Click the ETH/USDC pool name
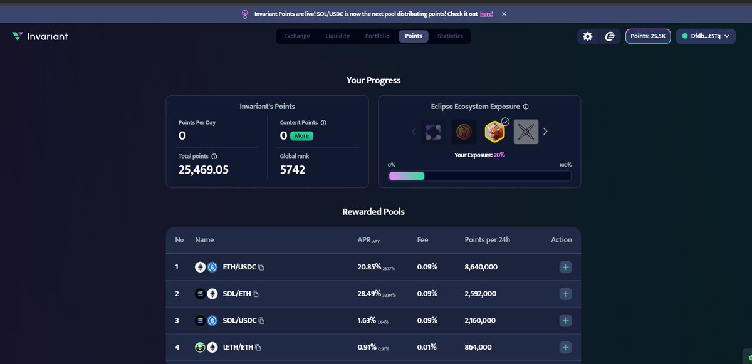 pyautogui.click(x=239, y=268)
